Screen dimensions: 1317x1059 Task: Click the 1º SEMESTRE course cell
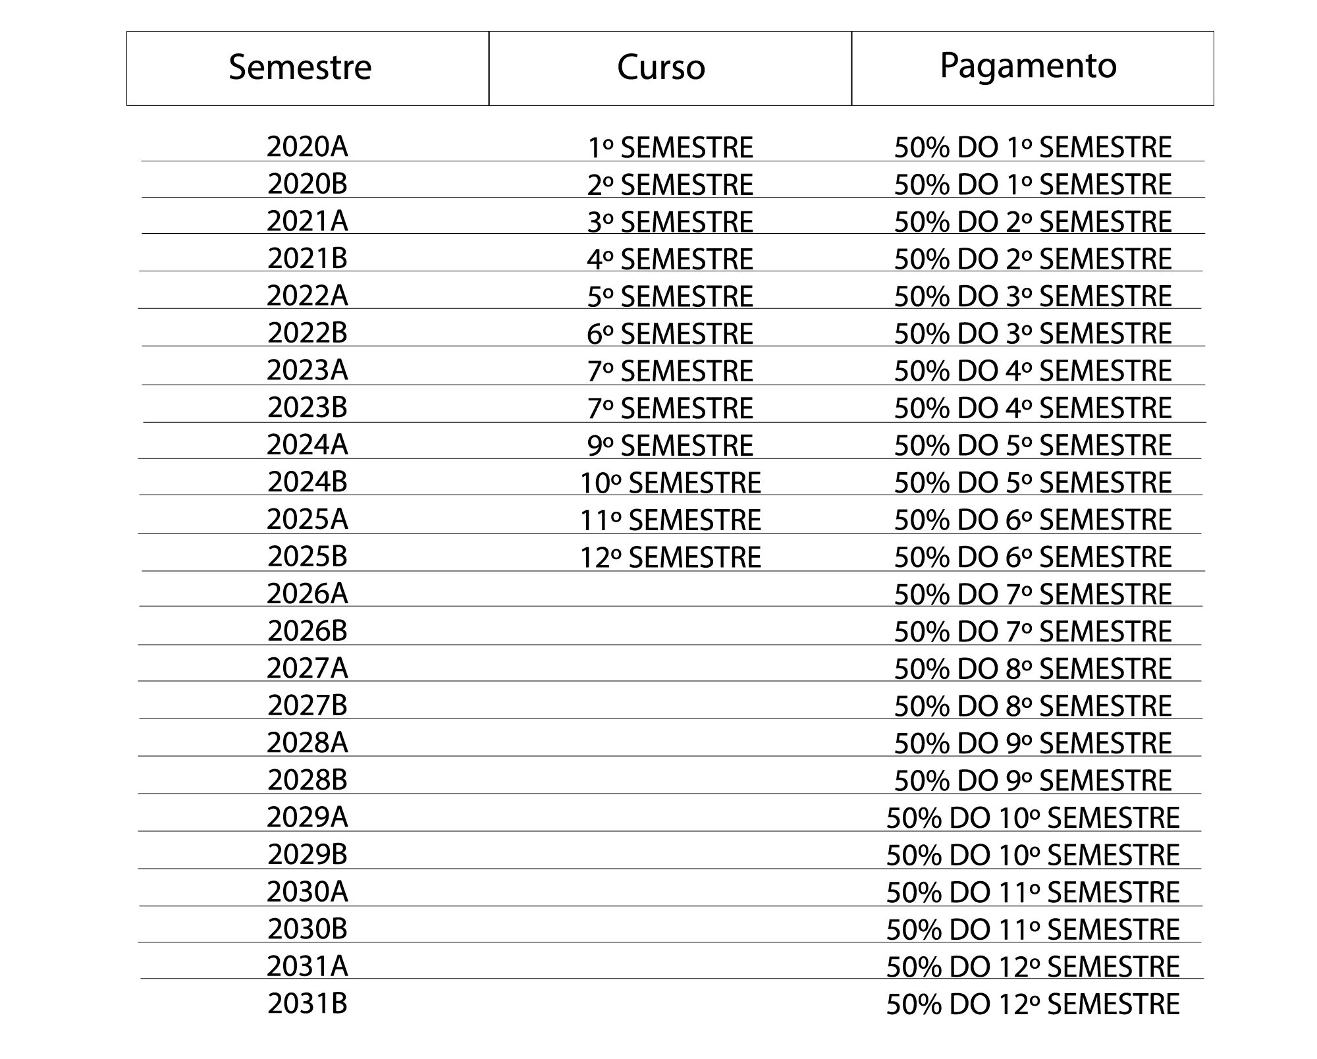pyautogui.click(x=670, y=148)
